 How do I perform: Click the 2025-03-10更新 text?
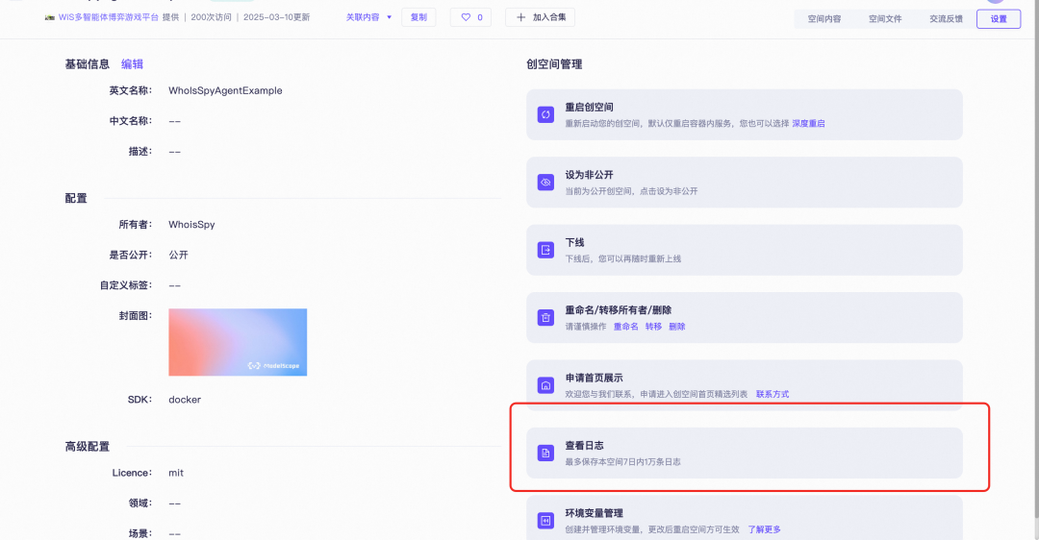276,17
